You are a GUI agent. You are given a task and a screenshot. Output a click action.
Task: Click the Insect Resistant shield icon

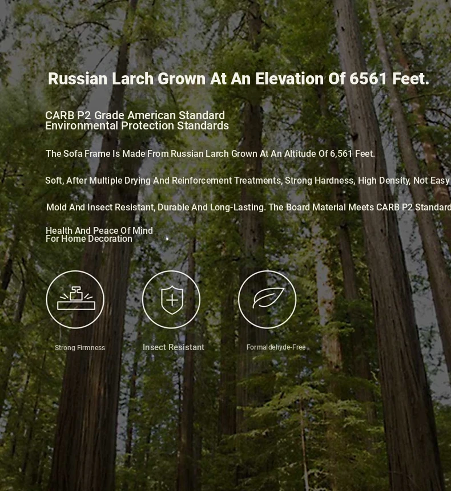tap(171, 299)
